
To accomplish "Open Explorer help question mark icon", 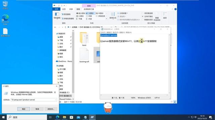I will 175,9.
